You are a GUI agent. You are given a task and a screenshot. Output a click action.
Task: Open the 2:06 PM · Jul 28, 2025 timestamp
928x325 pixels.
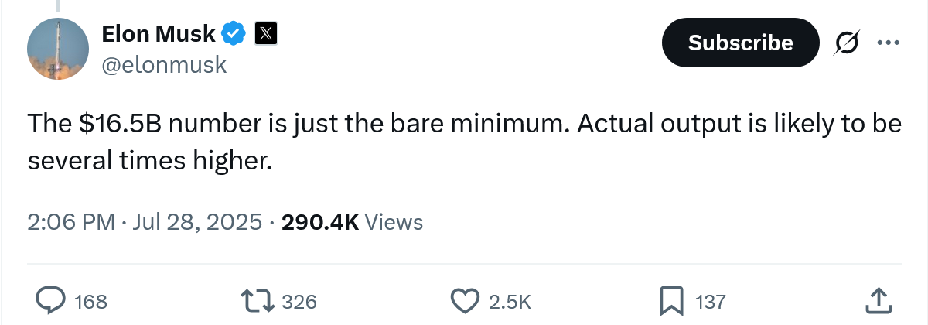145,223
